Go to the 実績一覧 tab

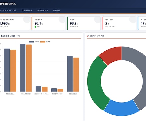[56, 11]
